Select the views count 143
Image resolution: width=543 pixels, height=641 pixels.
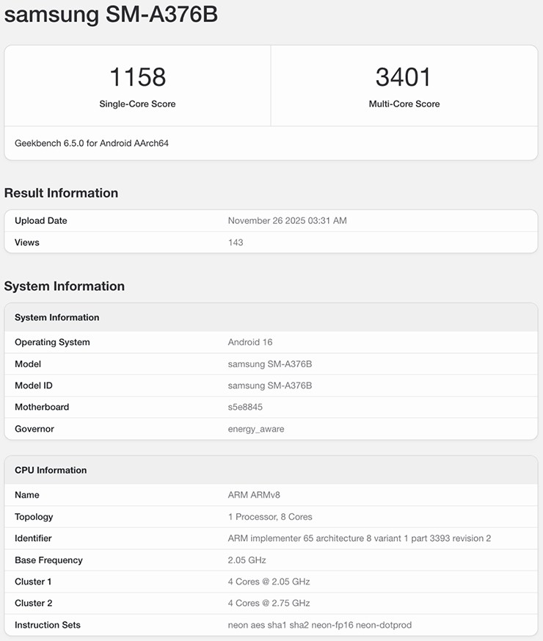coord(236,242)
